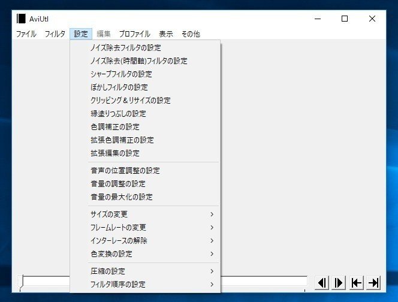Image resolution: width=398 pixels, height=302 pixels.
Task: Open ぼかしフィルタの設定
Action: pos(145,87)
